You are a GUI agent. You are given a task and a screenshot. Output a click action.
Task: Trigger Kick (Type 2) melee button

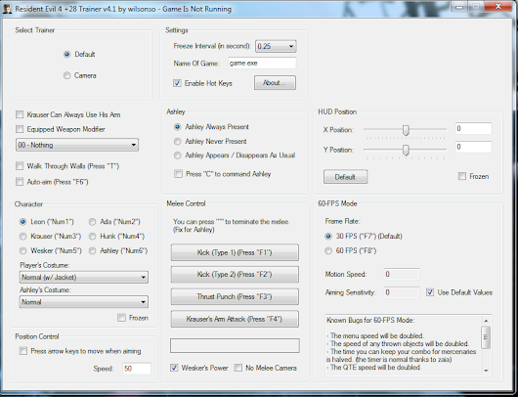click(235, 275)
